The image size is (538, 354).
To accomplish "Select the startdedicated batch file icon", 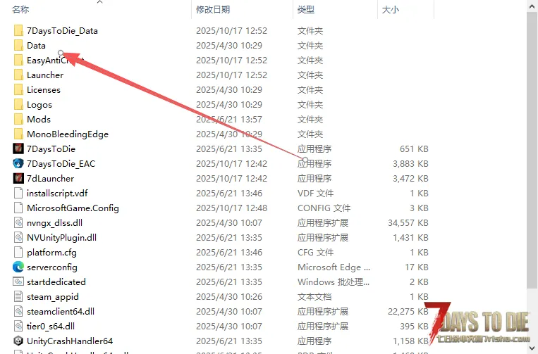I will coord(18,282).
